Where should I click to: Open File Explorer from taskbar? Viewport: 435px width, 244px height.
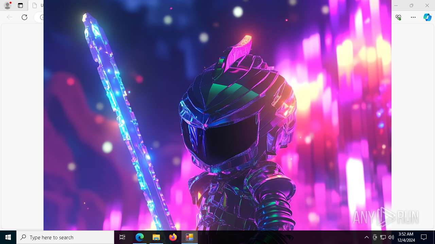click(156, 237)
